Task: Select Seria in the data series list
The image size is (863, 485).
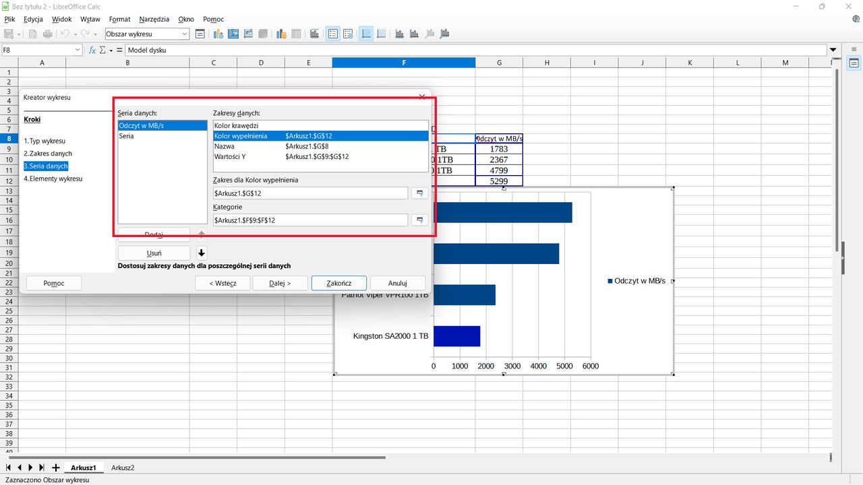Action: tap(162, 136)
